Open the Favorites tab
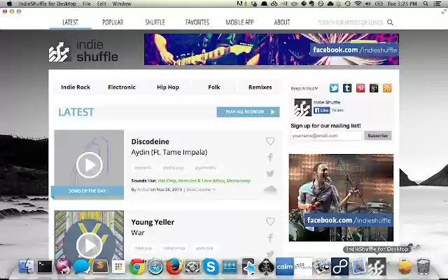448x280 pixels. [x=197, y=22]
